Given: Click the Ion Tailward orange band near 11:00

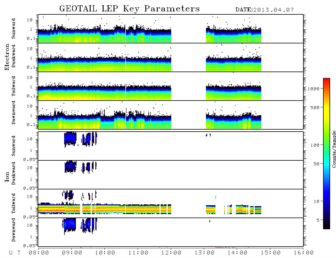Looking at the screenshot, I should tap(138, 209).
